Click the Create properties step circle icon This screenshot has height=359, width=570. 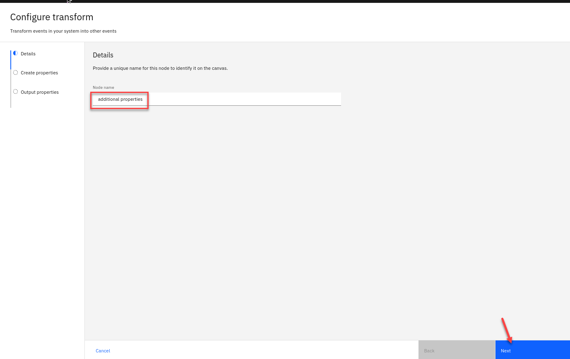[16, 73]
